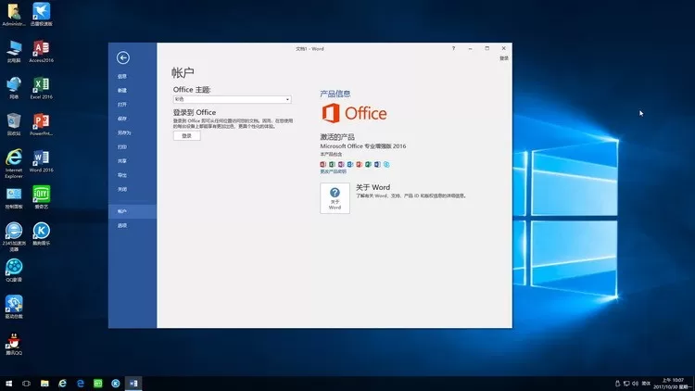Click the Publisher icon in product list
The width and height of the screenshot is (695, 391).
(x=368, y=165)
